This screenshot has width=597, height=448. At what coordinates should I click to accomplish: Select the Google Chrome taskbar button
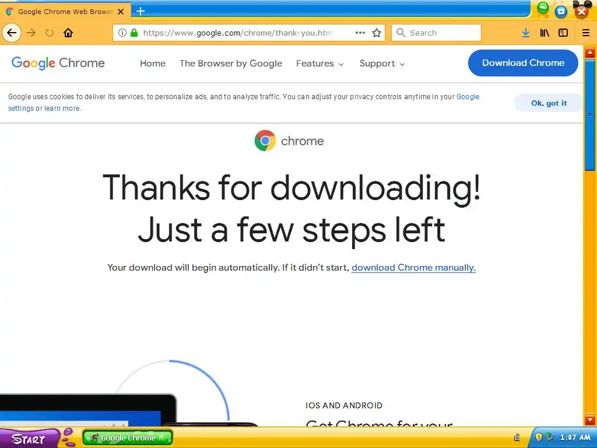(x=128, y=437)
